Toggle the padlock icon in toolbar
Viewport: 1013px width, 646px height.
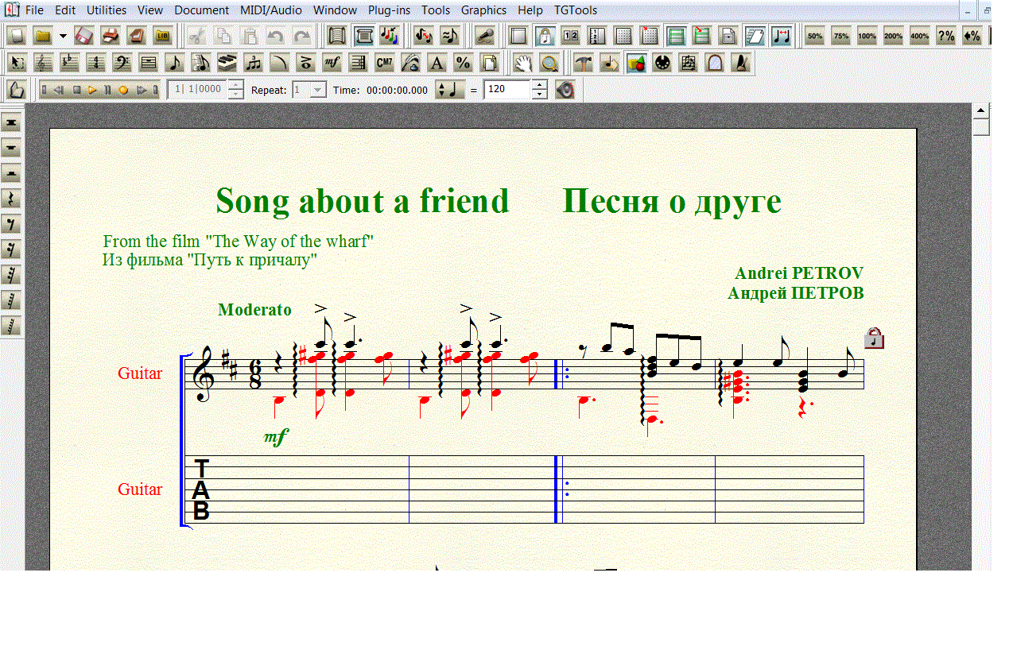coord(544,36)
